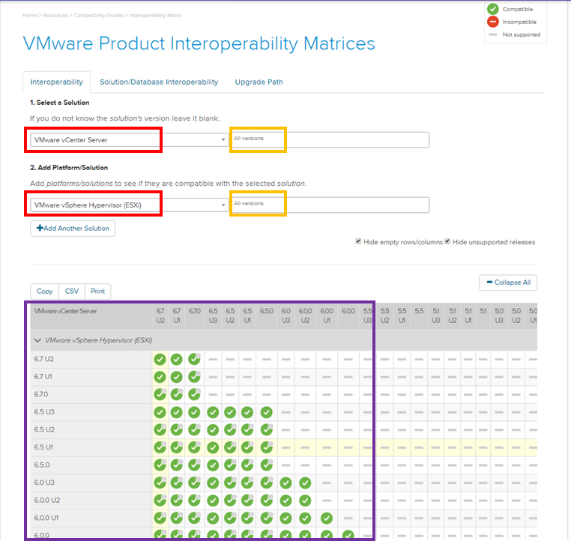Select the 6.0.0 U1 ESXi row label
Image resolution: width=571 pixels, height=541 pixels.
46,518
